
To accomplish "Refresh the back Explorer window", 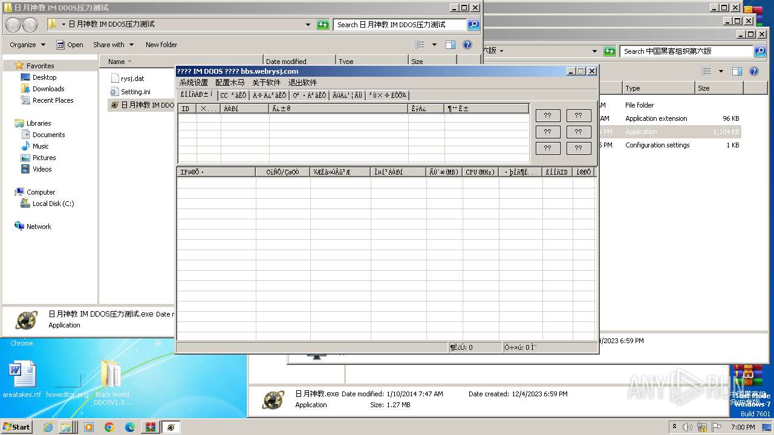I will coord(610,51).
